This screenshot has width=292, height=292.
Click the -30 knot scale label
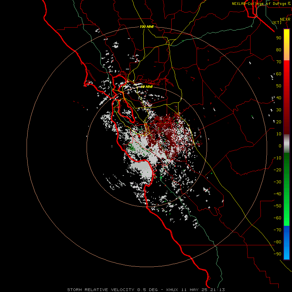pyautogui.click(x=277, y=182)
